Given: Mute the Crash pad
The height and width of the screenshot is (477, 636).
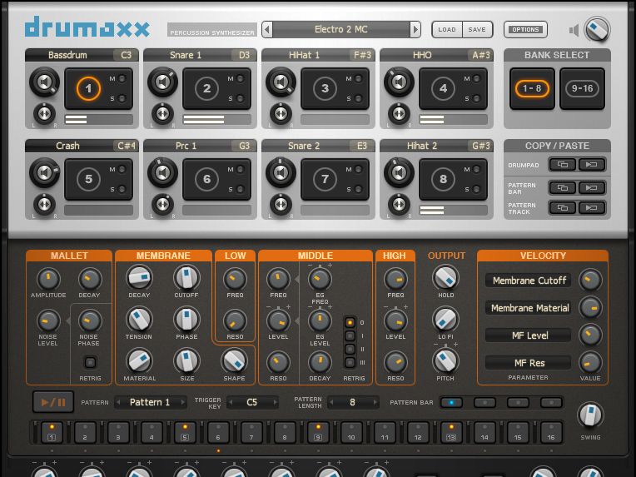Looking at the screenshot, I should [122, 169].
